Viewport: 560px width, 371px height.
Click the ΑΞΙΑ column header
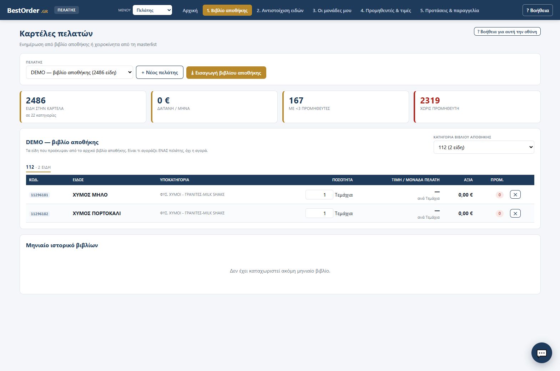tap(468, 180)
